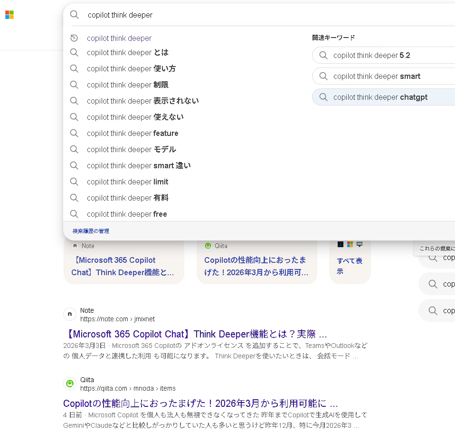The width and height of the screenshot is (455, 442).
Task: Click the Microsoft logo icon
Action: pyautogui.click(x=9, y=15)
